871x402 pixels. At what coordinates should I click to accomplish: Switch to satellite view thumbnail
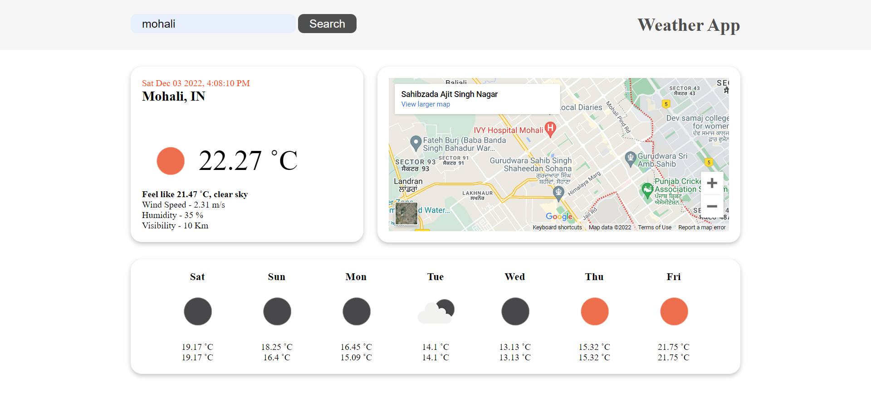click(x=406, y=213)
